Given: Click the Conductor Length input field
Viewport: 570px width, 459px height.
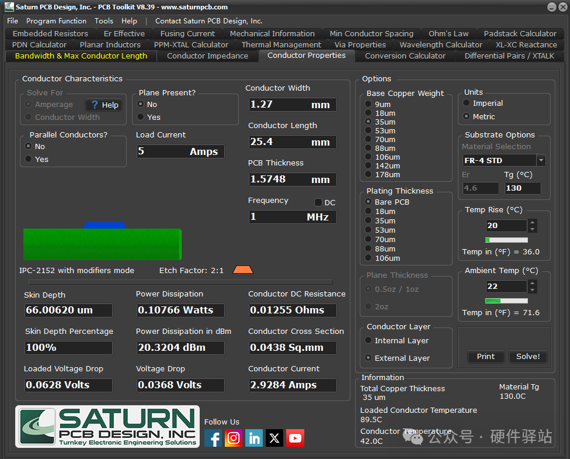Looking at the screenshot, I should [x=293, y=142].
